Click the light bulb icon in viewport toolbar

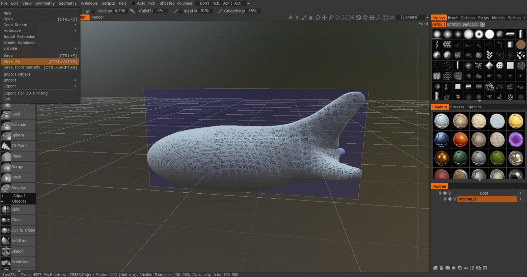coord(297,17)
